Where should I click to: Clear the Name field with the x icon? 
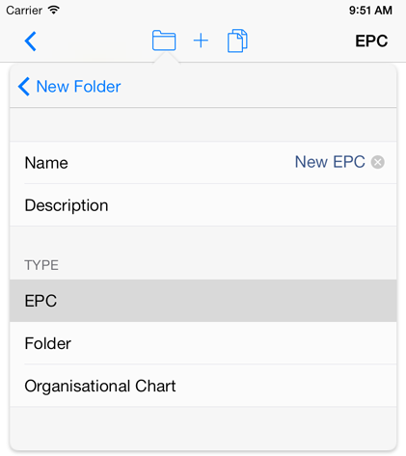pos(378,162)
